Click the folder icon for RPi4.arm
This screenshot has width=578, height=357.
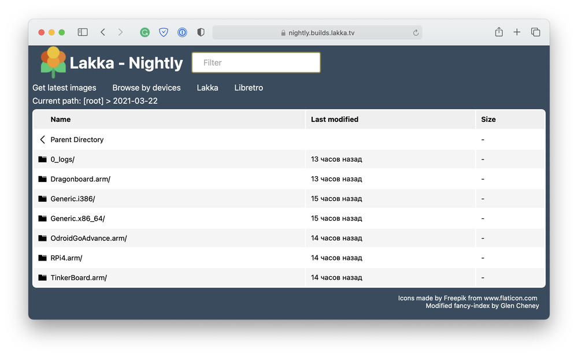(42, 258)
